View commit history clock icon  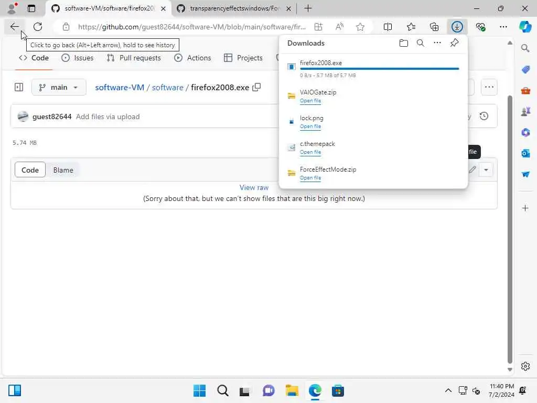coord(484,116)
